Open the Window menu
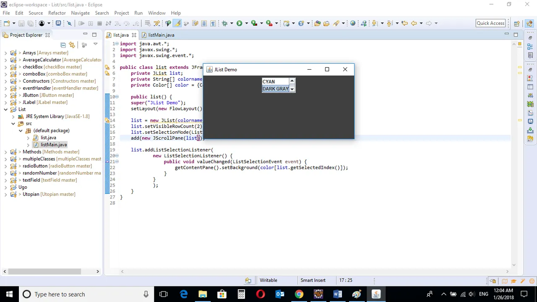 pos(157,13)
